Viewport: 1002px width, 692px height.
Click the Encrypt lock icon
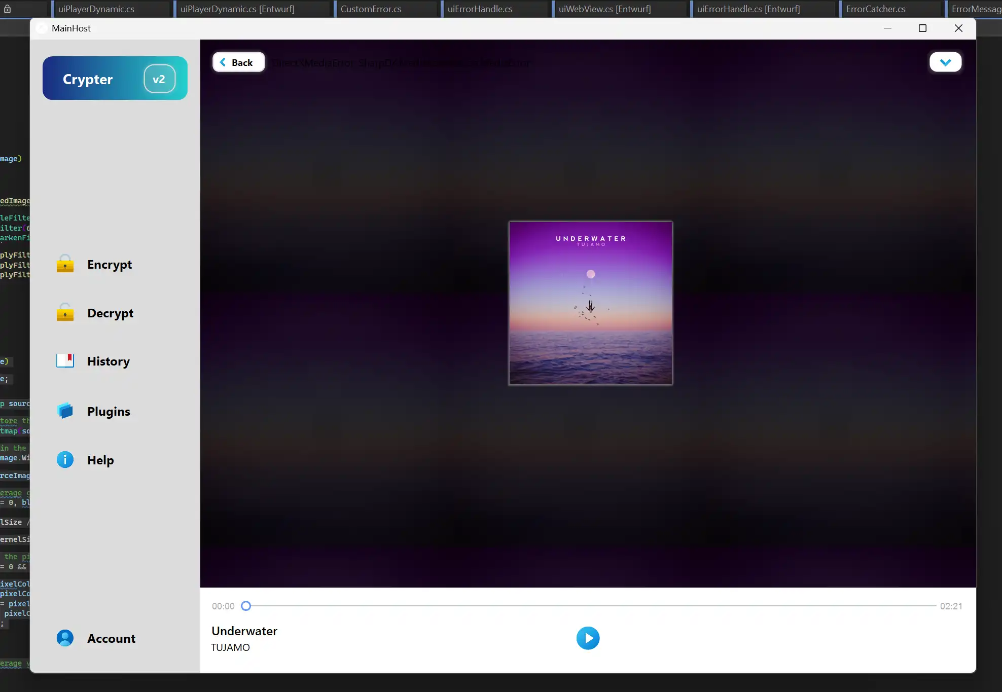(65, 264)
